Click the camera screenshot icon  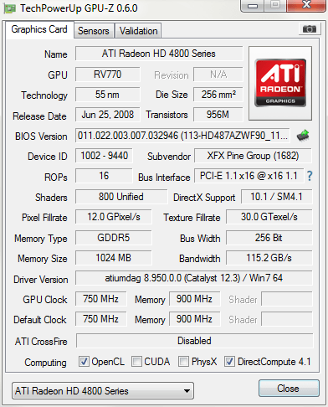310,28
